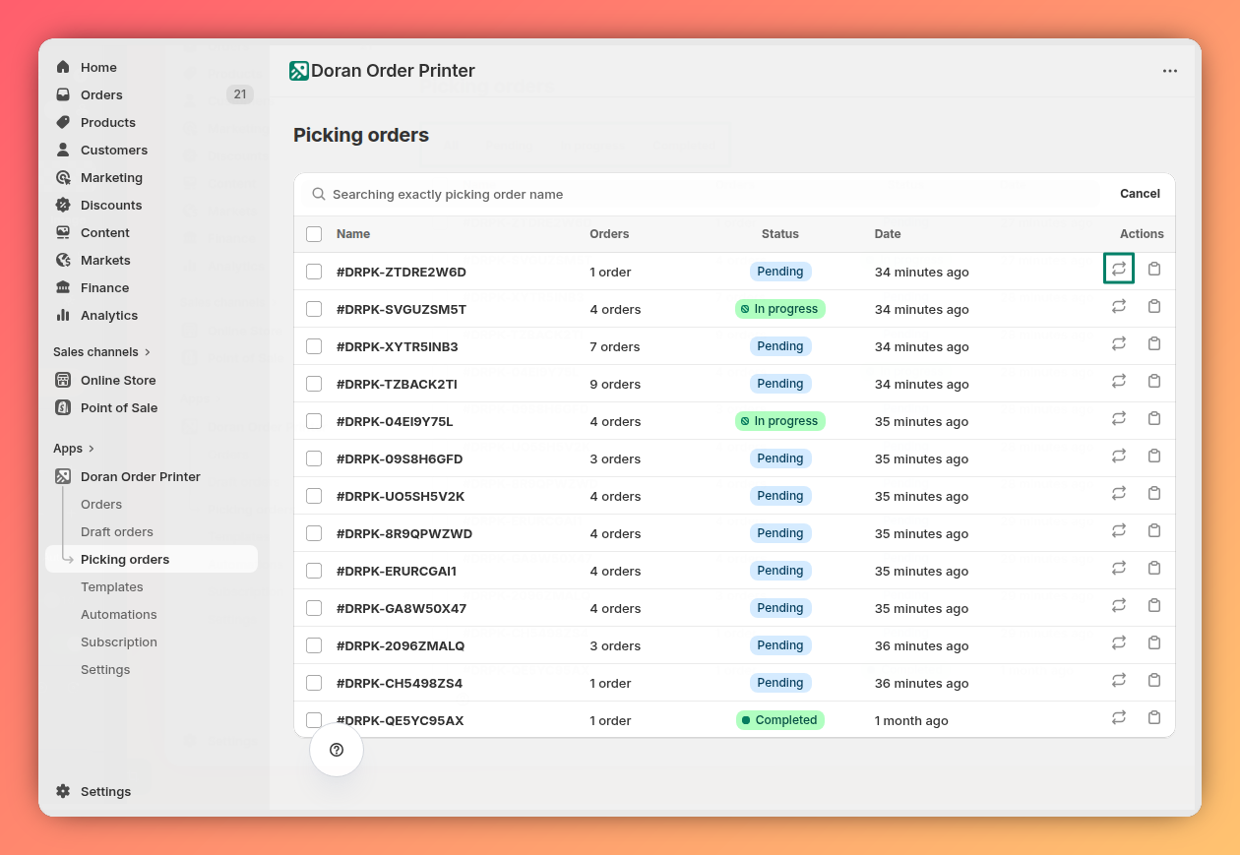Click the Point of Sale icon
This screenshot has height=855, width=1240.
[x=63, y=407]
